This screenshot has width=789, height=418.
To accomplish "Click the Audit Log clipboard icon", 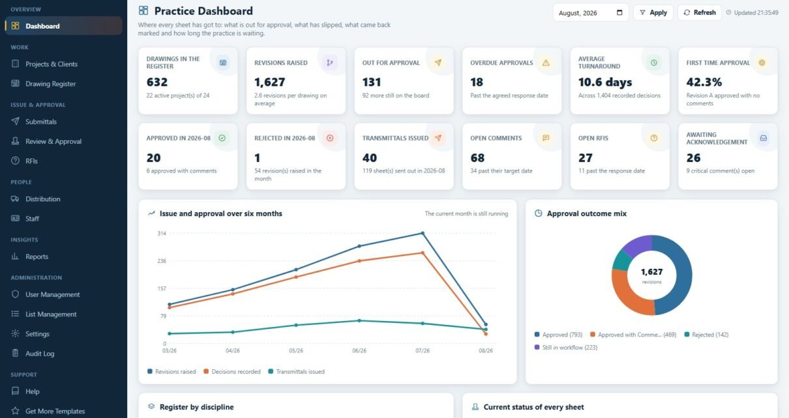I will pyautogui.click(x=15, y=354).
